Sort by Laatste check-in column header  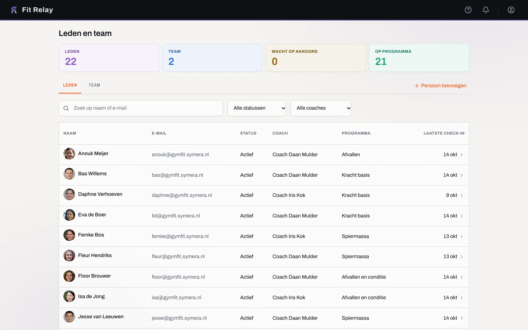click(x=444, y=133)
